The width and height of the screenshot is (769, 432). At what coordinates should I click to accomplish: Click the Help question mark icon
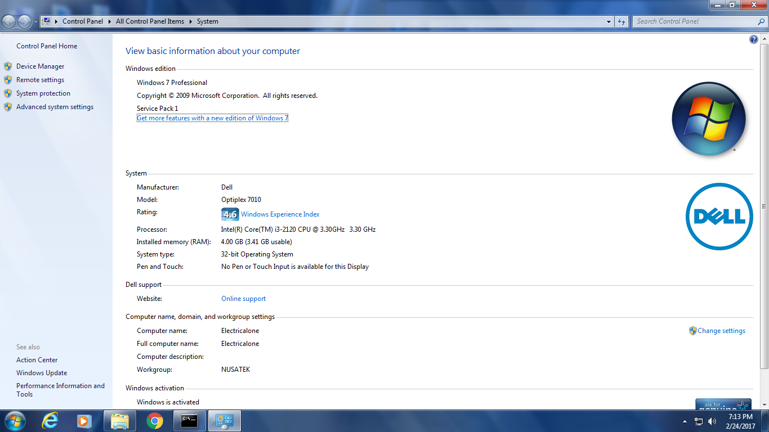[754, 39]
